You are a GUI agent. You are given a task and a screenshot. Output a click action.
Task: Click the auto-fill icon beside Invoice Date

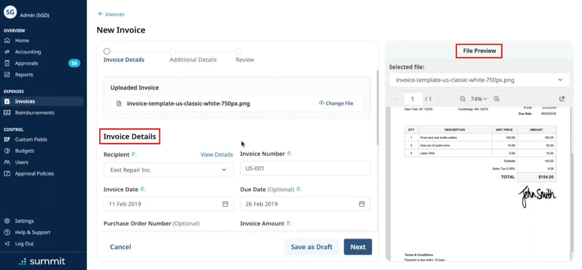[x=143, y=189]
